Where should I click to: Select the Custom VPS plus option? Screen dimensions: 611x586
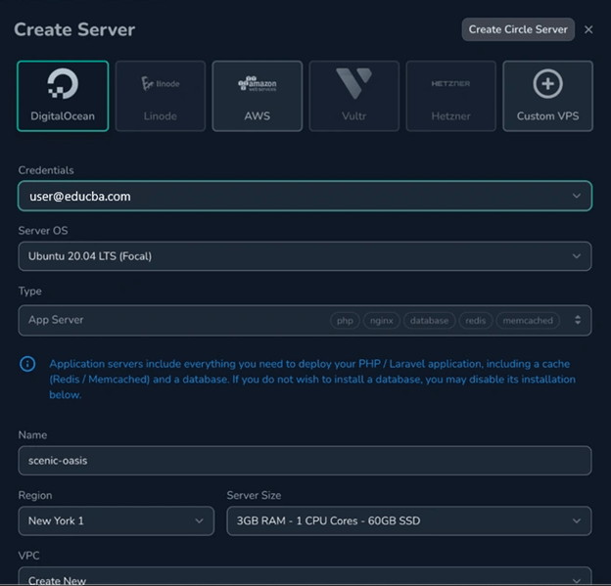coord(548,96)
